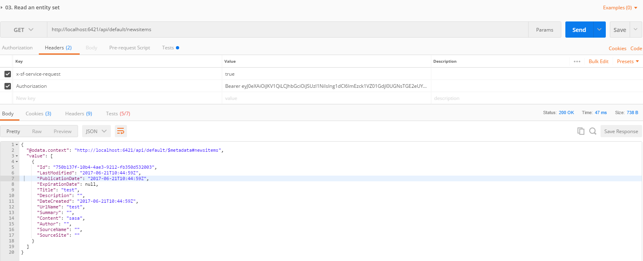
Task: Open the JSON format dropdown
Action: click(x=96, y=131)
